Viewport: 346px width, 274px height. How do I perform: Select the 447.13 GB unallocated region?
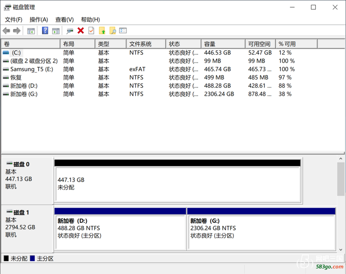coord(177,184)
